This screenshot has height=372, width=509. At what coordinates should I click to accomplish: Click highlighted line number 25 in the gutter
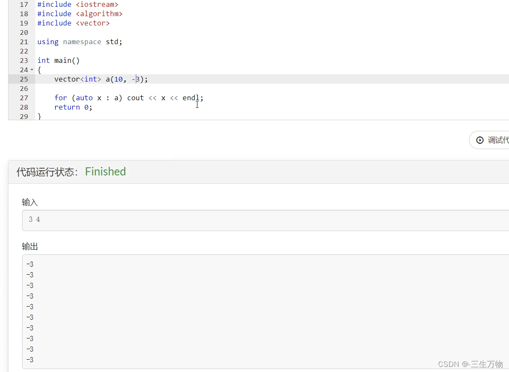pyautogui.click(x=24, y=79)
